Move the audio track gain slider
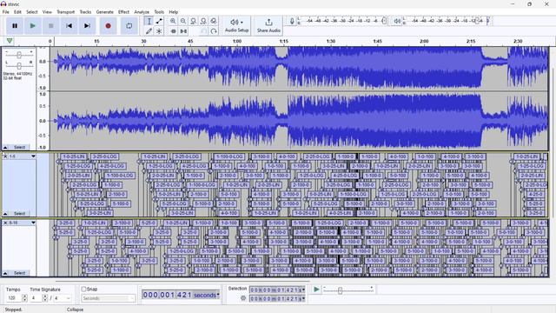556x313 pixels. (19, 55)
